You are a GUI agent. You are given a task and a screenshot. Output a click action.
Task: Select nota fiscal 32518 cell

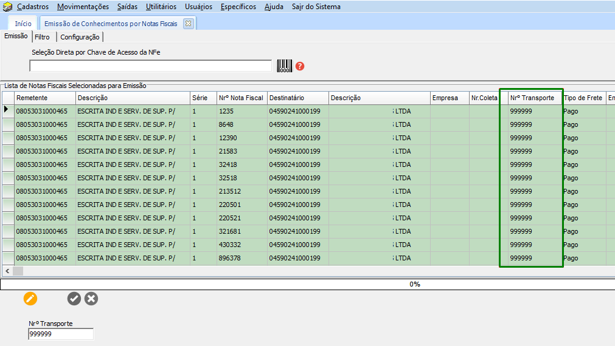(x=242, y=178)
